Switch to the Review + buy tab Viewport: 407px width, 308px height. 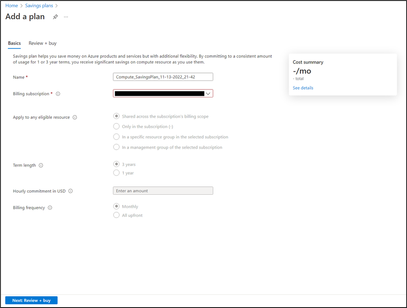42,43
